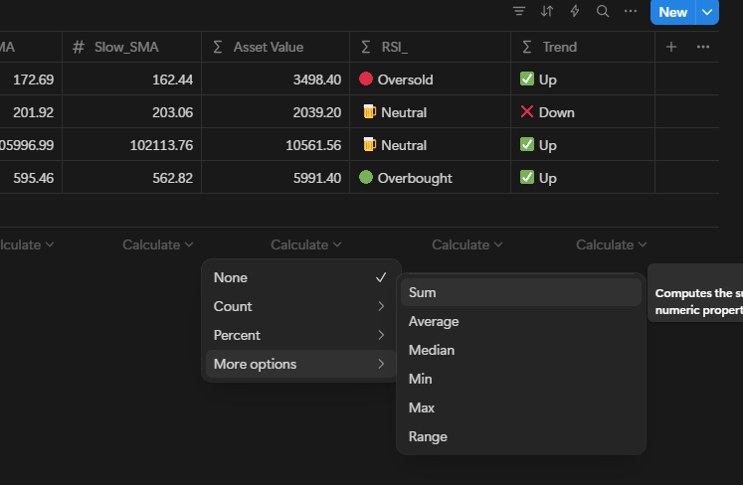The width and height of the screenshot is (743, 485).
Task: Expand the Count submenu
Action: pyautogui.click(x=299, y=306)
